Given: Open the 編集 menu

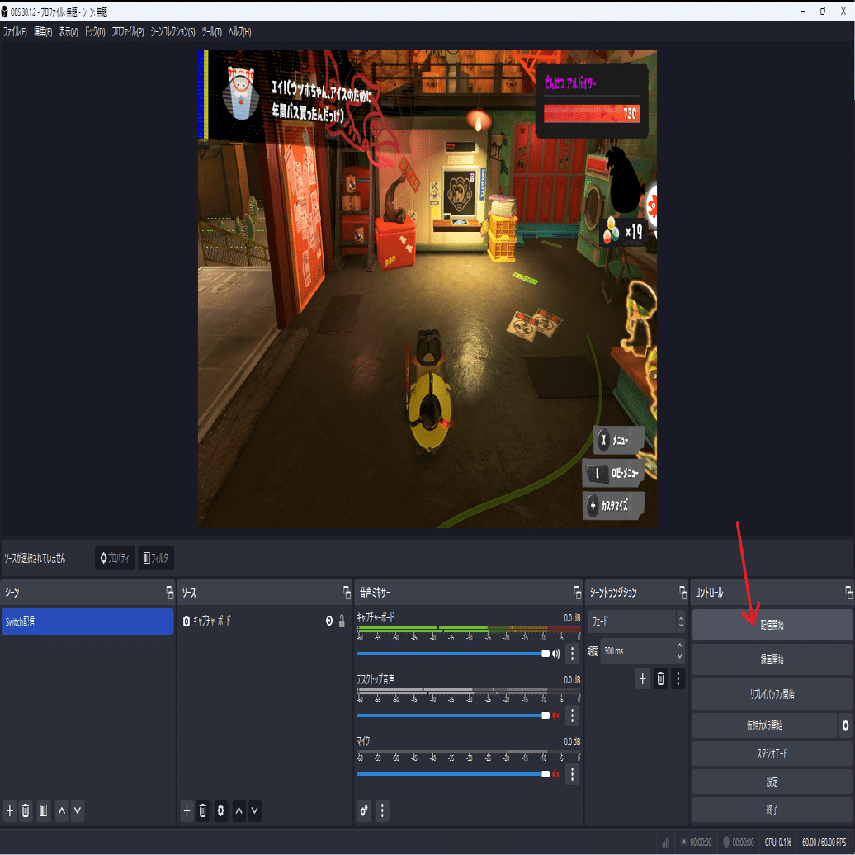Looking at the screenshot, I should [x=43, y=32].
